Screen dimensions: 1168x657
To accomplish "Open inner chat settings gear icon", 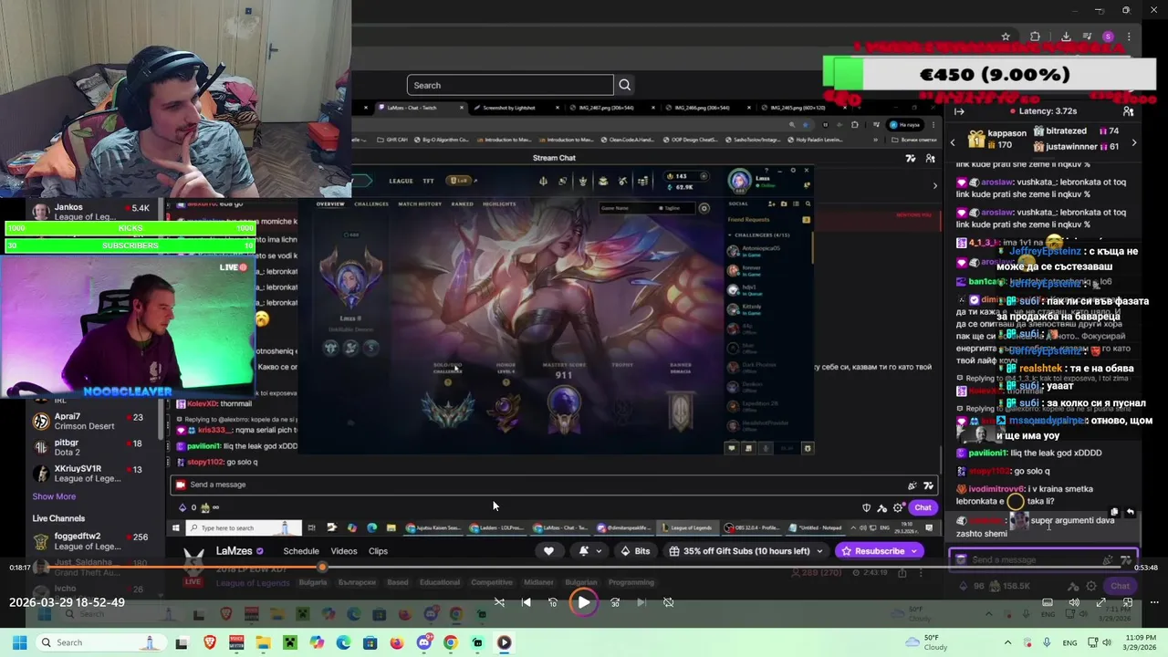I will 898,507.
